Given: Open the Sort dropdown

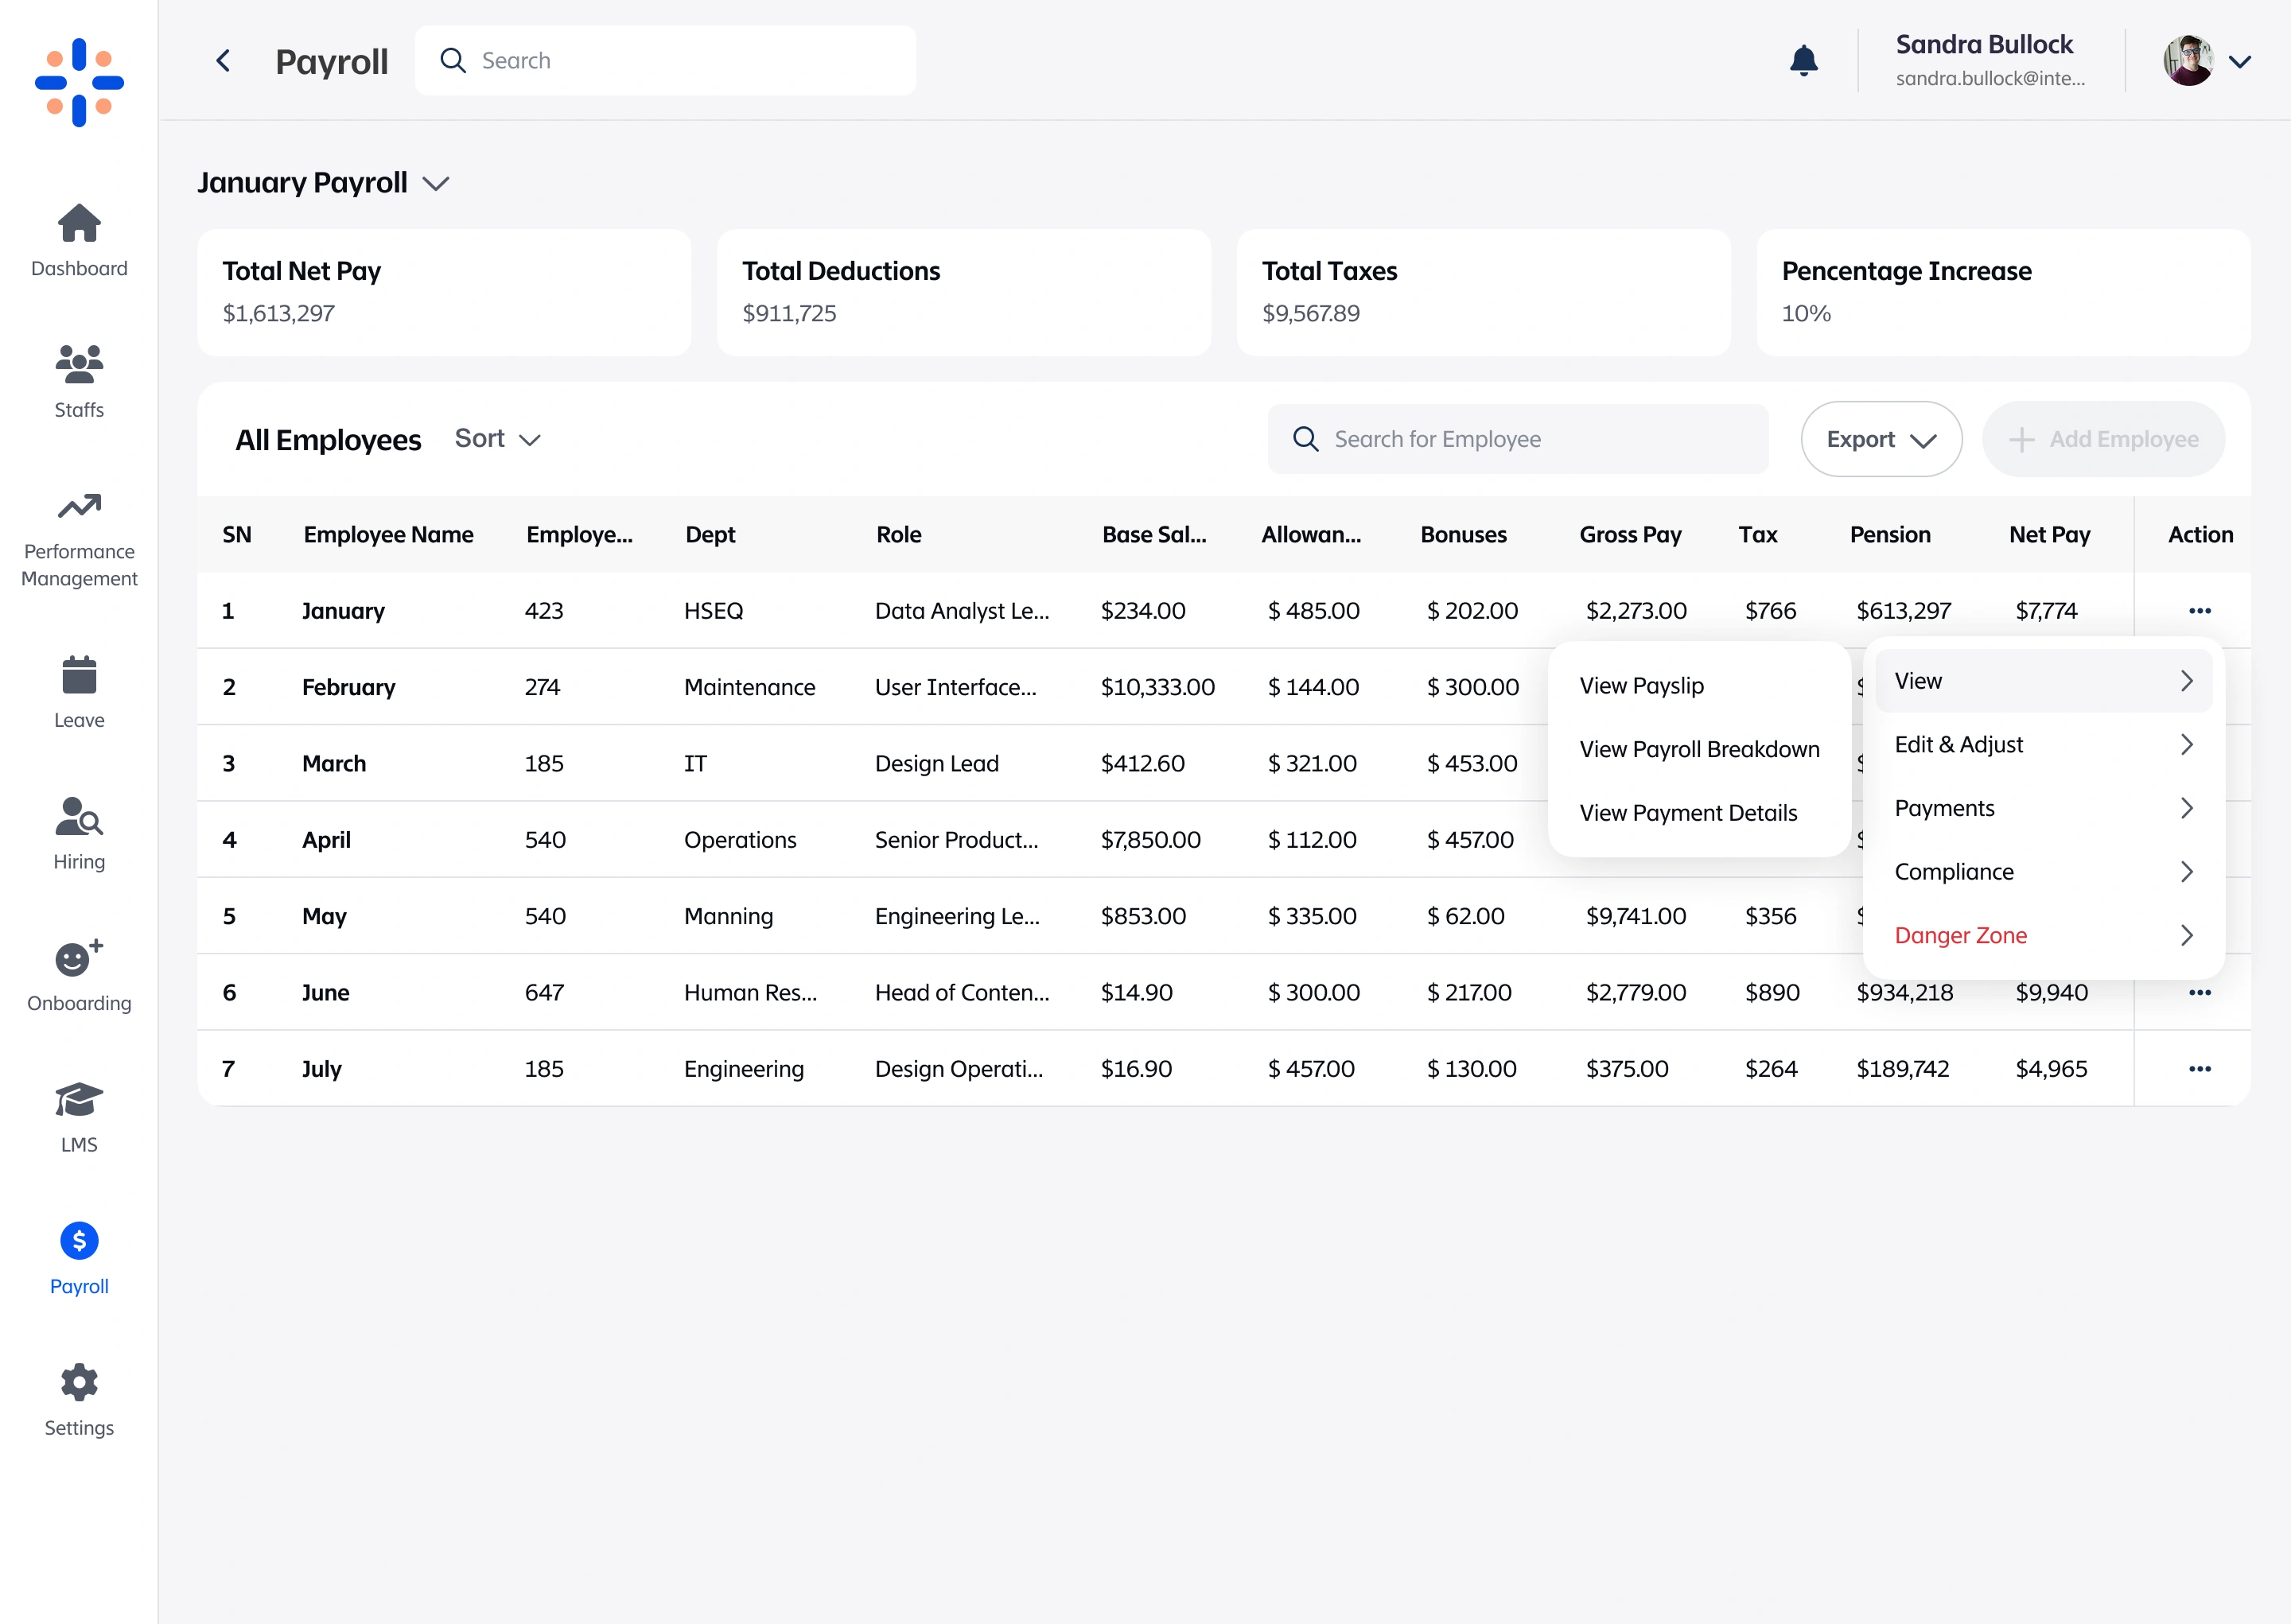Looking at the screenshot, I should click(x=497, y=439).
